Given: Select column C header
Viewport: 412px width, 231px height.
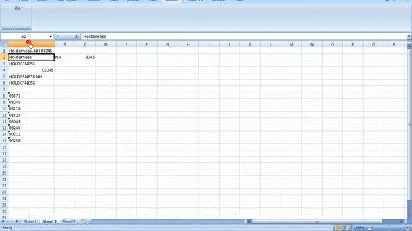Looking at the screenshot, I should [x=85, y=44].
